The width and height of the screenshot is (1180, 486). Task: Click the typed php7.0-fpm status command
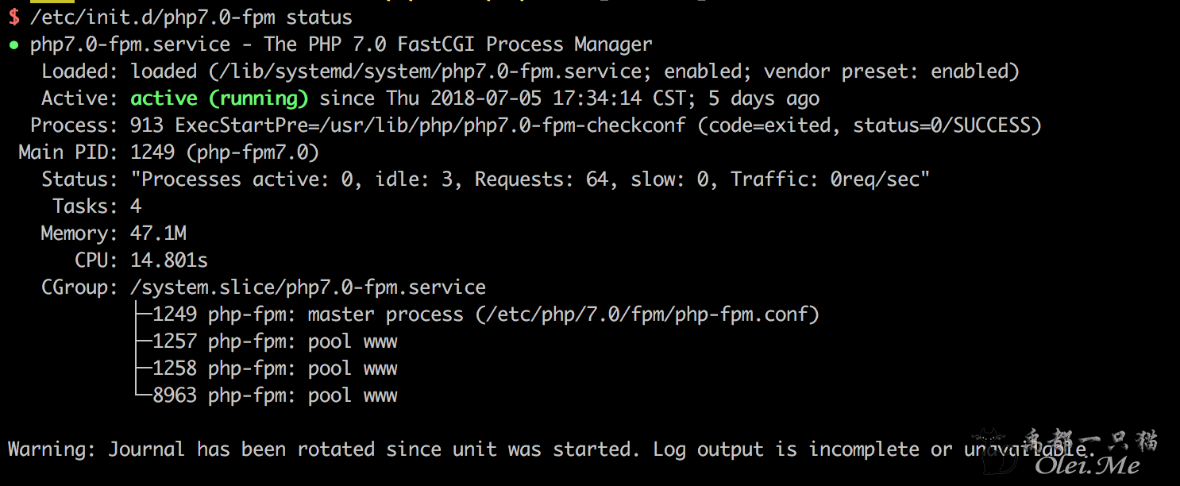point(191,17)
